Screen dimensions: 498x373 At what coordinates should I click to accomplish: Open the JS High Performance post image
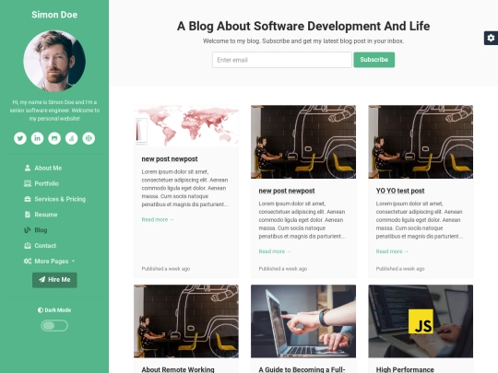click(421, 321)
